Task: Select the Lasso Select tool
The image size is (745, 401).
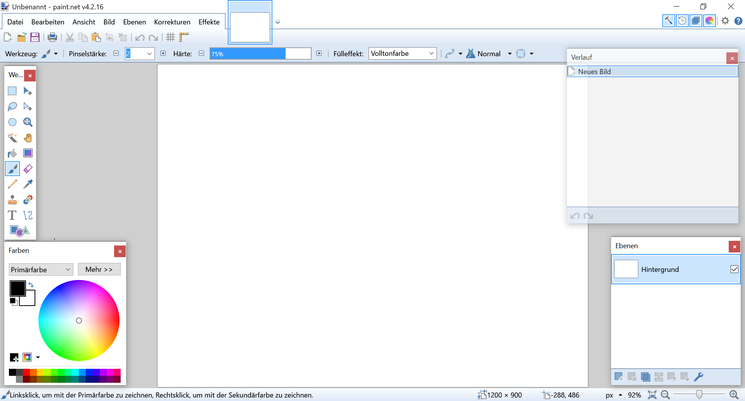Action: click(12, 107)
